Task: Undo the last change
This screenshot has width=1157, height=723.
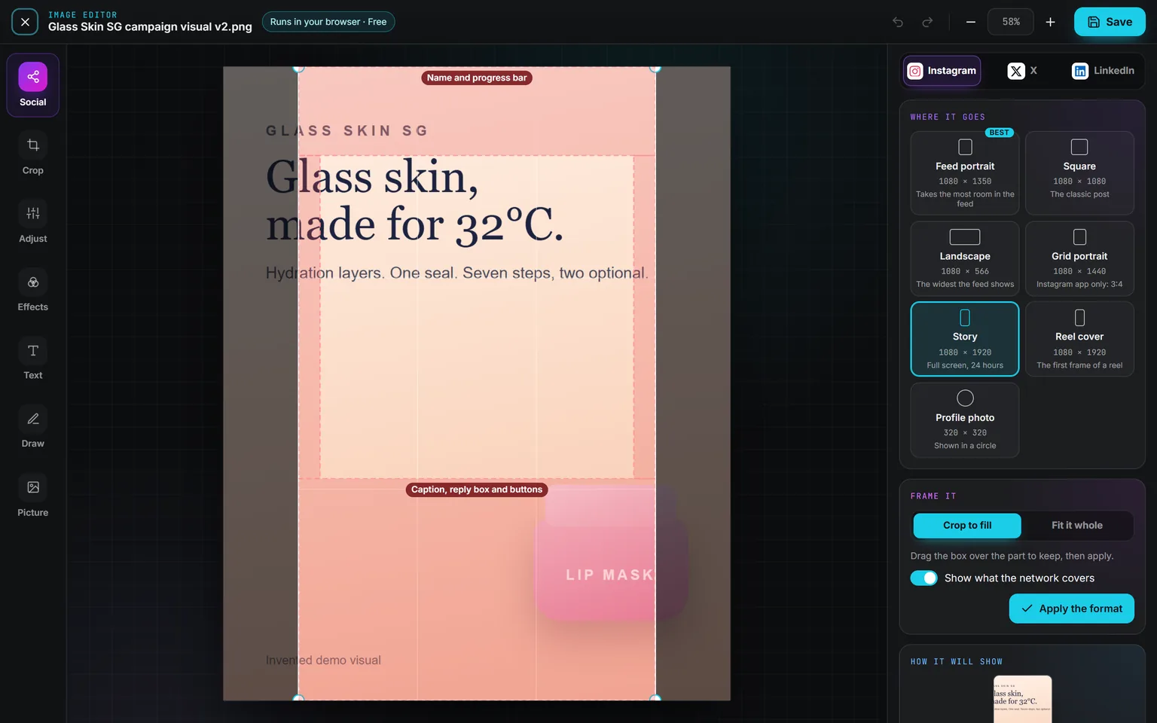Action: click(898, 22)
